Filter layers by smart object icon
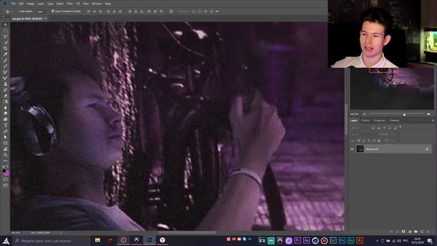437x246 pixels. (395, 128)
